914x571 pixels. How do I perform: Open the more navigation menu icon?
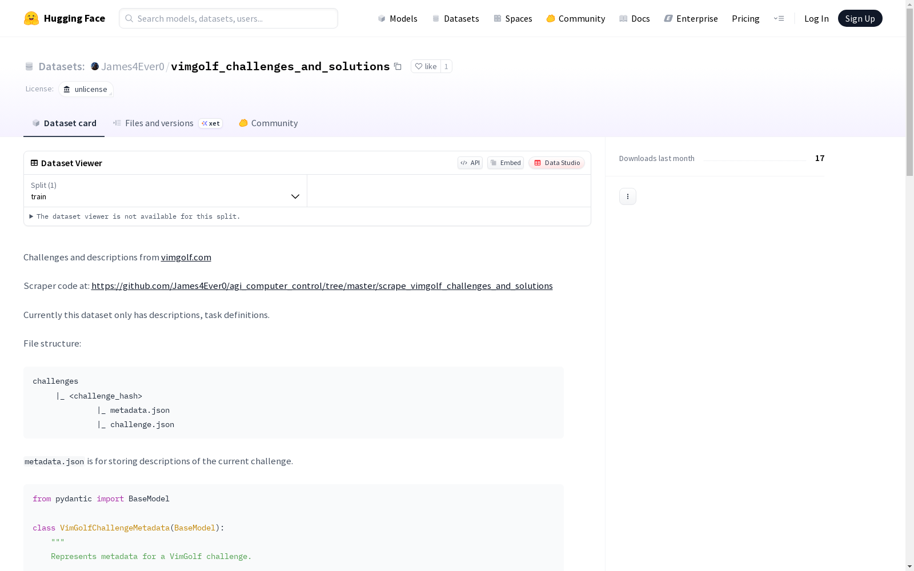point(779,18)
